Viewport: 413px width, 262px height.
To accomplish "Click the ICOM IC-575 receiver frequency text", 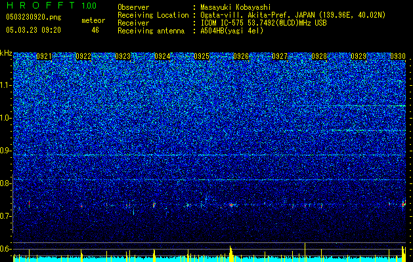I will (x=263, y=23).
